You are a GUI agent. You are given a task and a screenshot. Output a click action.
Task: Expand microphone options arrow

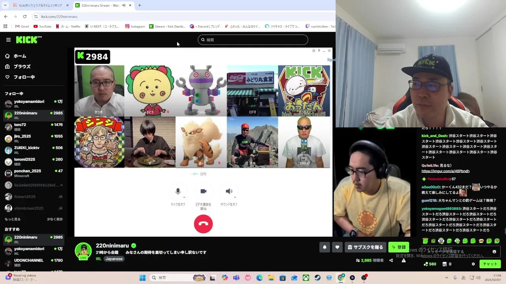tap(184, 197)
